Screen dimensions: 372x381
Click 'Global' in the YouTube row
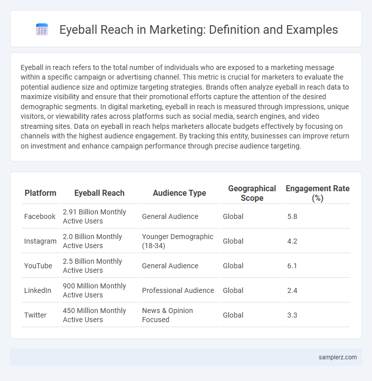click(x=233, y=266)
